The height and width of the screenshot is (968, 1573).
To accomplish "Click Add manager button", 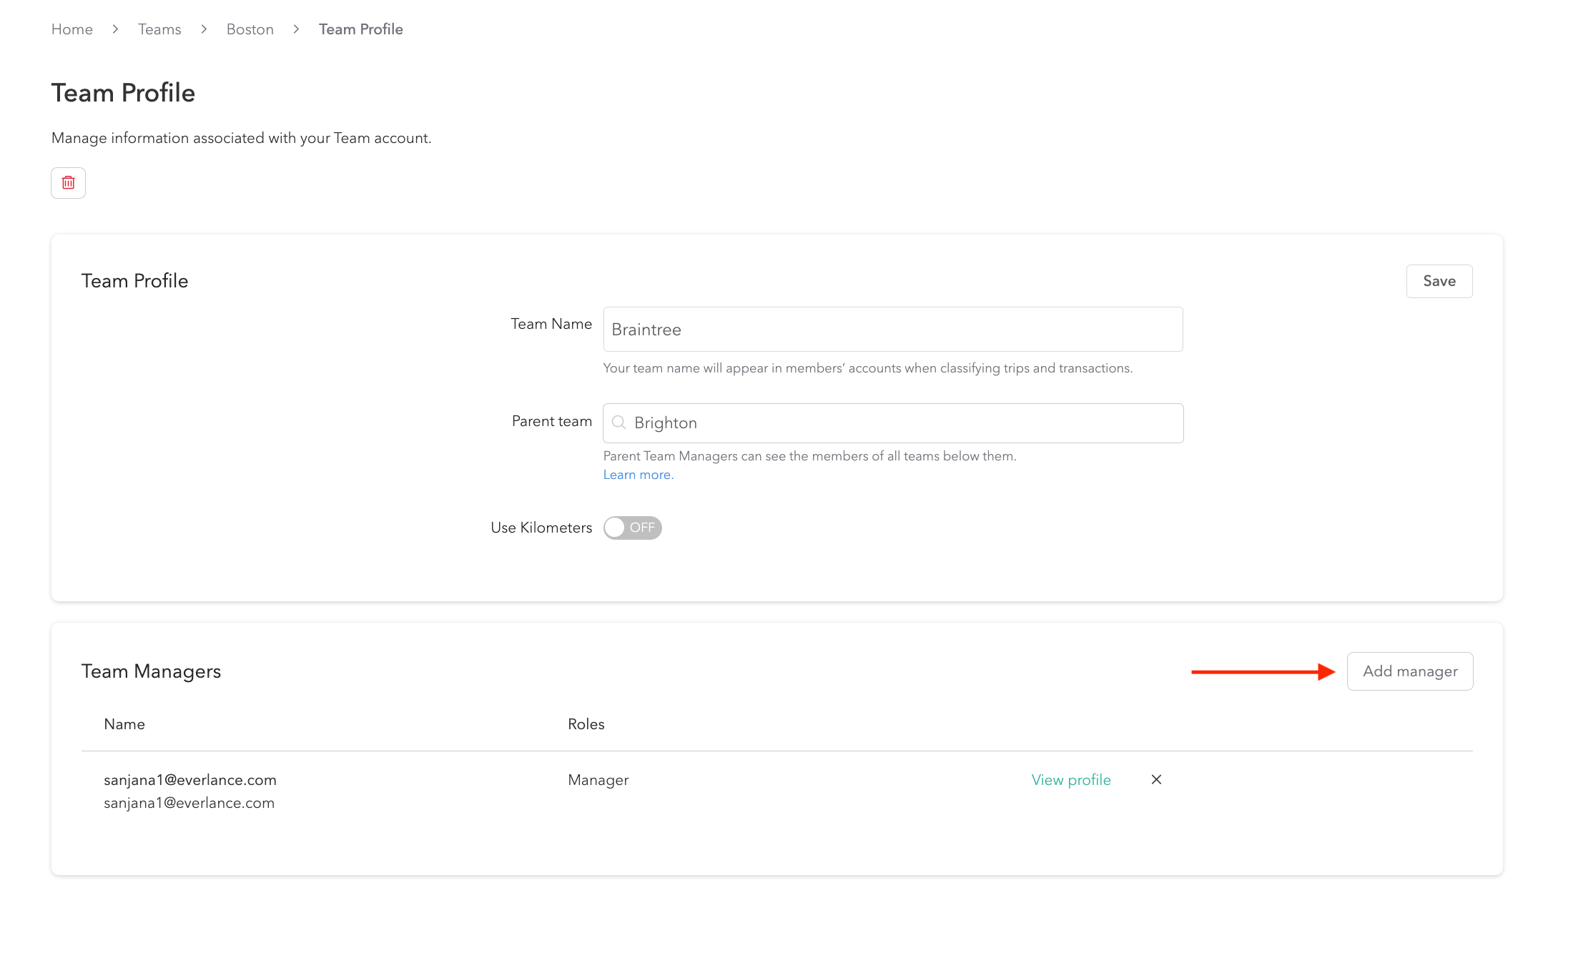I will point(1409,671).
